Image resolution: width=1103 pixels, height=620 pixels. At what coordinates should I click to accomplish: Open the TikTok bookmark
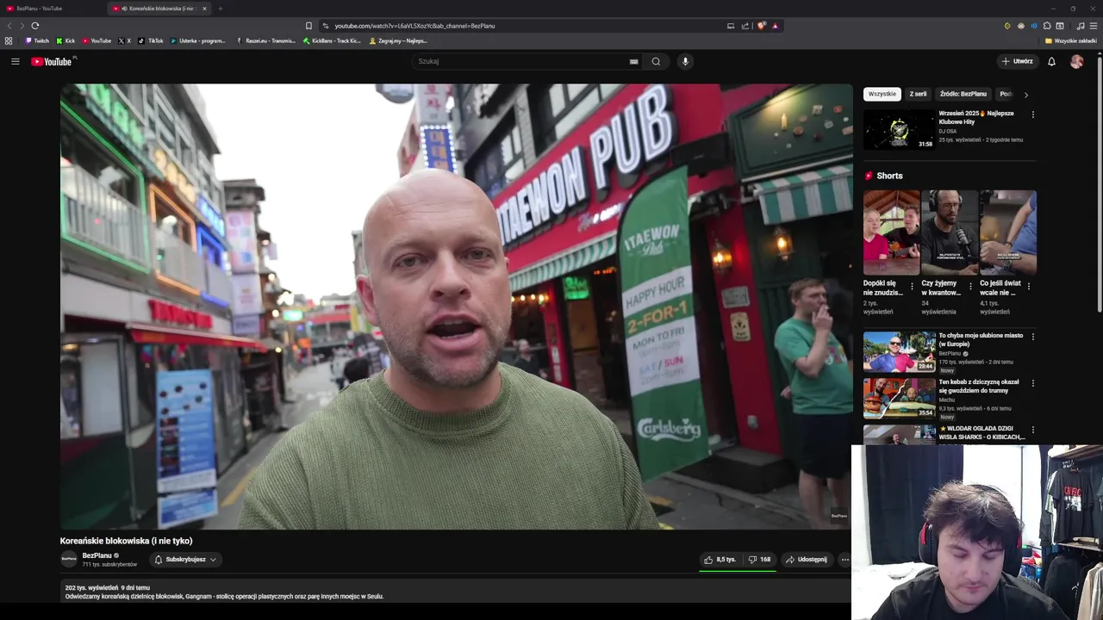tap(151, 40)
